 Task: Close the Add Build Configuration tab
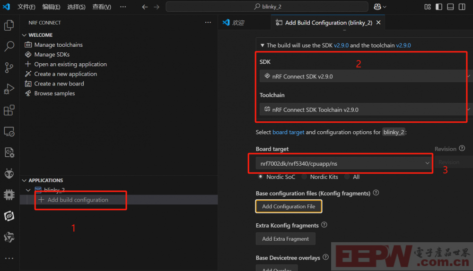click(378, 23)
